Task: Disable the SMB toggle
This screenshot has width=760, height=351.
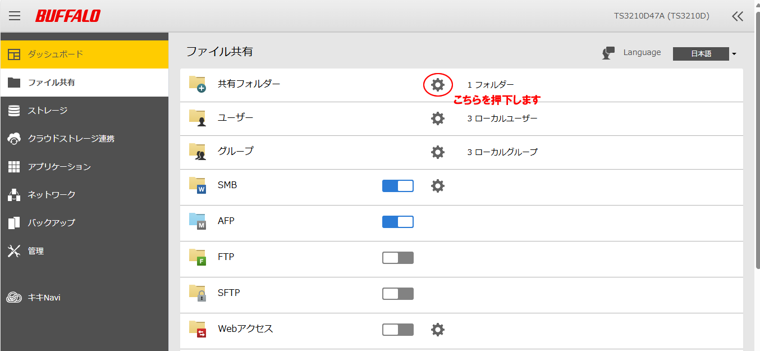Action: click(x=398, y=186)
